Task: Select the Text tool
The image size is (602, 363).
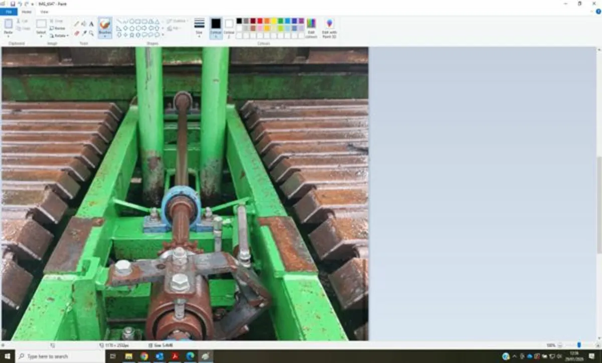Action: point(91,24)
